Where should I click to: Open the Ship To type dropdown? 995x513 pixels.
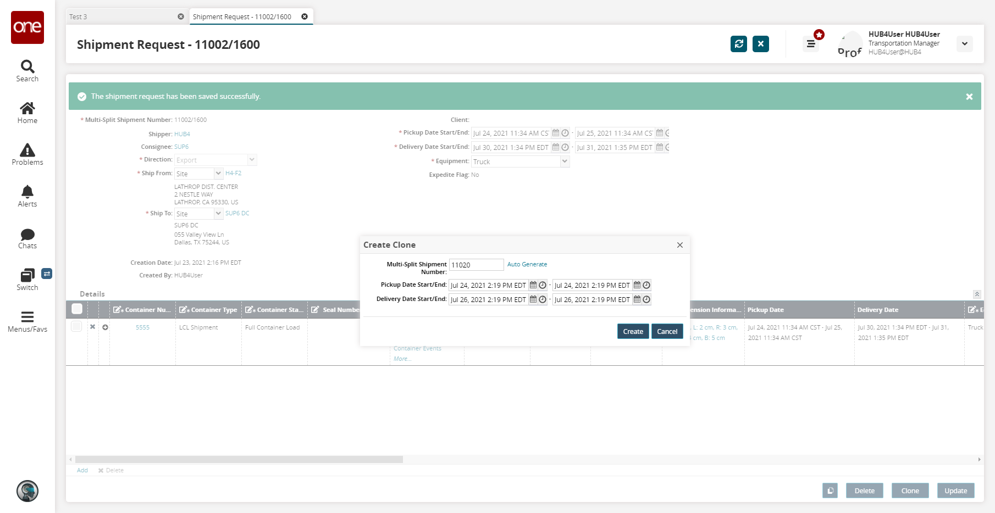(218, 214)
